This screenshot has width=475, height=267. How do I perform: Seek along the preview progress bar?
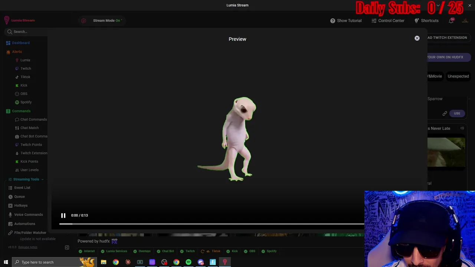pos(212,224)
